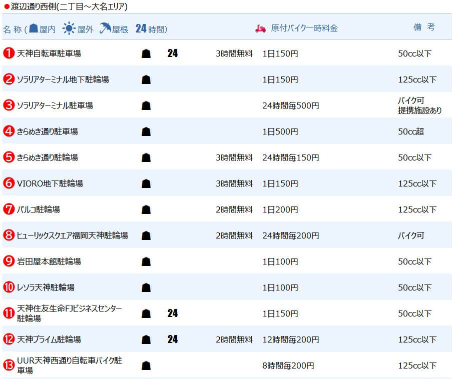Screen dimensions: 453x379
Task: Click the red number 13 marker icon
Action: (x=9, y=365)
